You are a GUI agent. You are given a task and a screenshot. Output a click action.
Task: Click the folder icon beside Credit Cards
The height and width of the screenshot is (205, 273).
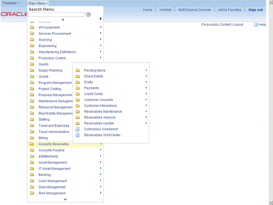click(77, 94)
